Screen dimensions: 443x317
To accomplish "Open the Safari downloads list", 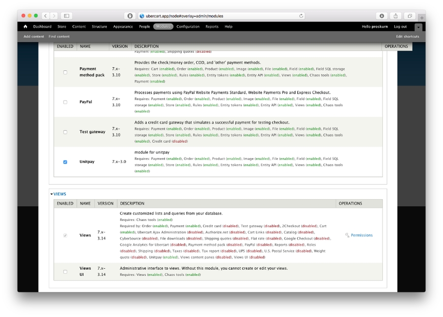I will [381, 16].
